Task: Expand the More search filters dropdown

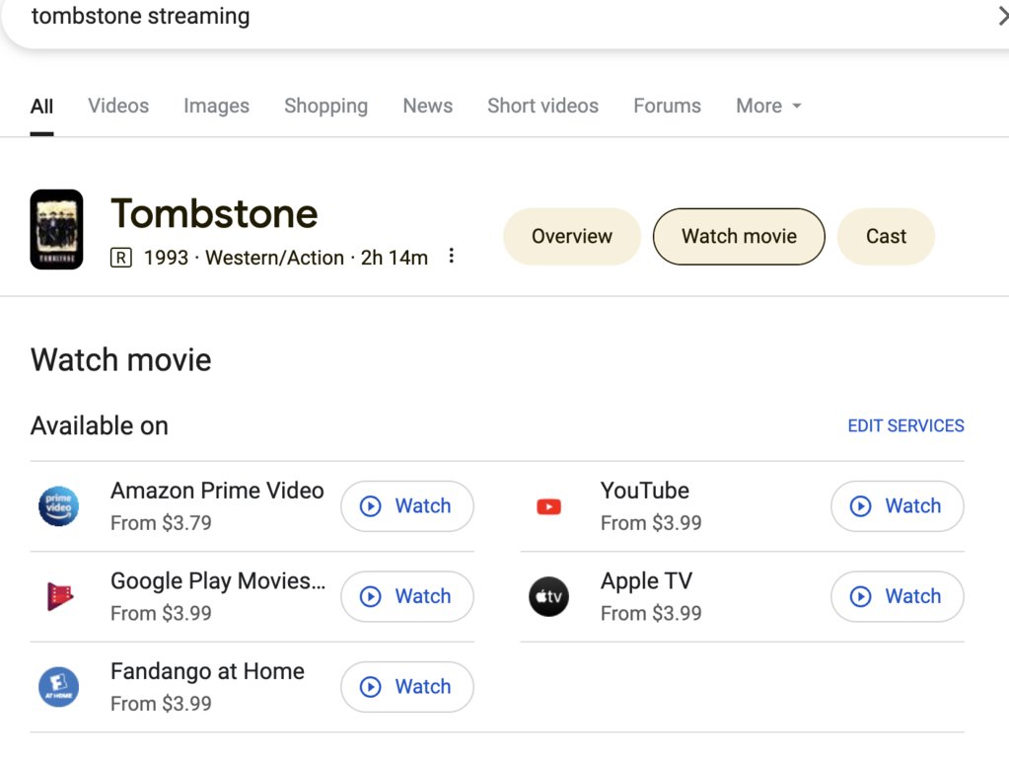Action: coord(768,106)
